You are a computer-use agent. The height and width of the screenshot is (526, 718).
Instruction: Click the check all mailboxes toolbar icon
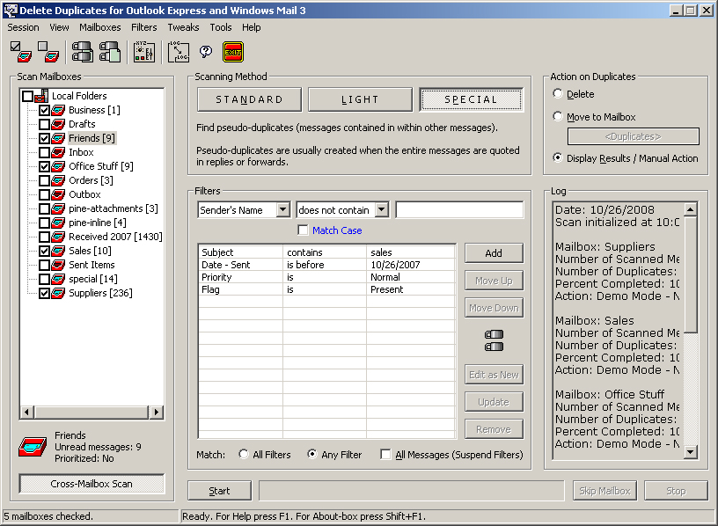tap(21, 53)
